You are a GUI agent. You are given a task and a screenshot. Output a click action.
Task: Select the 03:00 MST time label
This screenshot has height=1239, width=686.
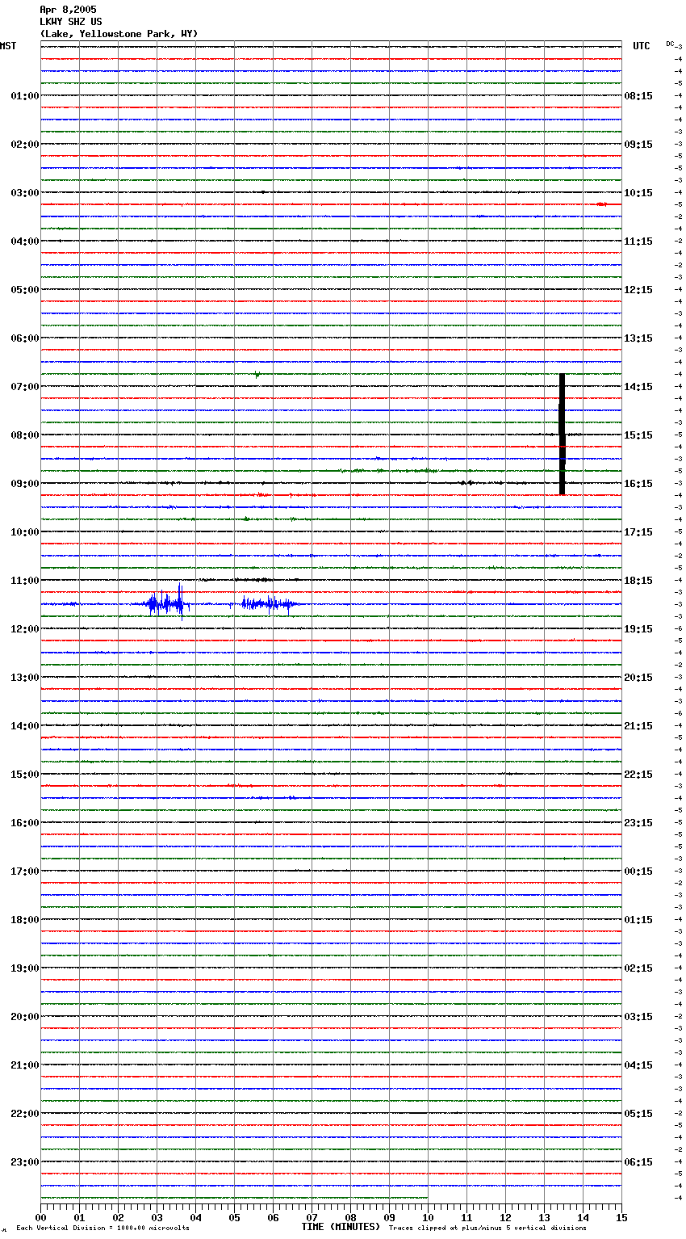coord(24,193)
